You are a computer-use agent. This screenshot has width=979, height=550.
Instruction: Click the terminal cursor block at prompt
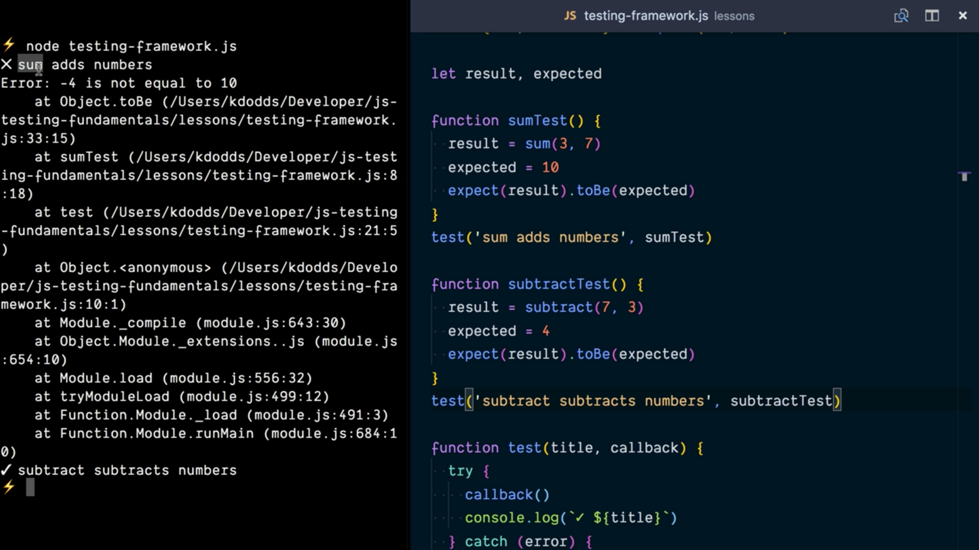(30, 487)
